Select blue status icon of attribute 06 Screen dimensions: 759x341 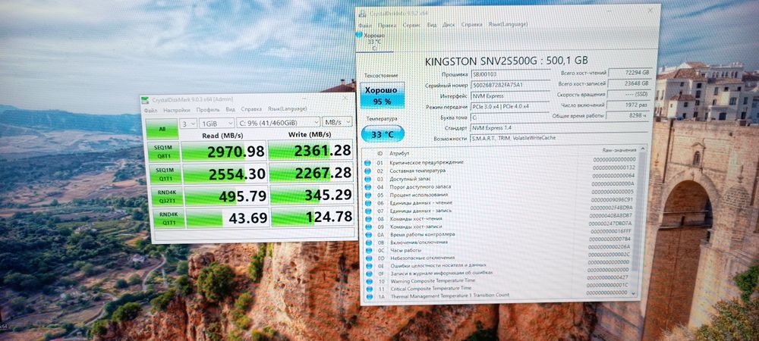coord(368,202)
